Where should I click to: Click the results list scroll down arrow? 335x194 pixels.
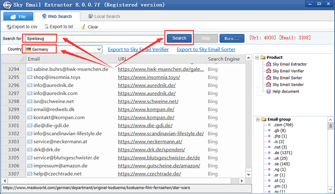point(248,175)
